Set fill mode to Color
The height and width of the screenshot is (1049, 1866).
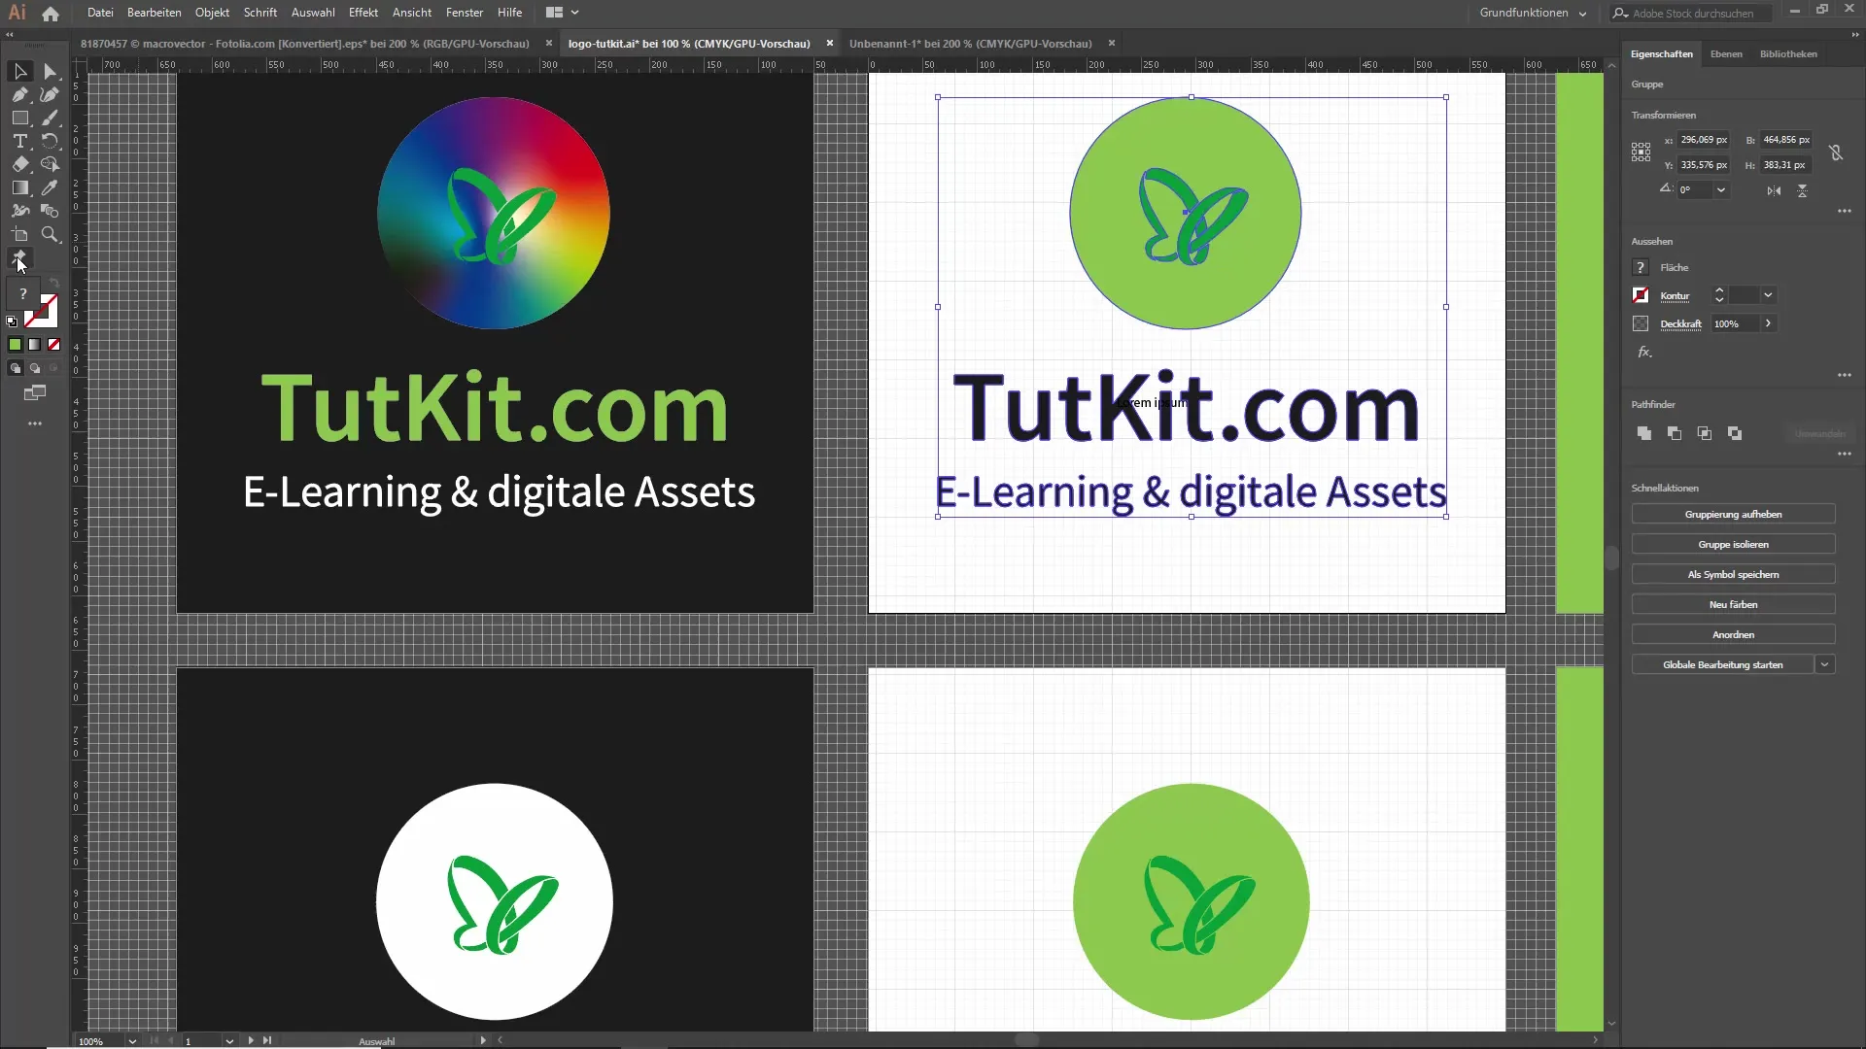15,344
